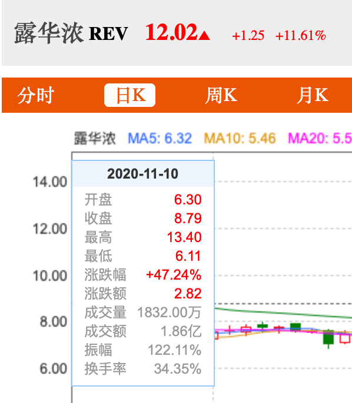
Task: Open the 月K chart tab
Action: click(313, 95)
